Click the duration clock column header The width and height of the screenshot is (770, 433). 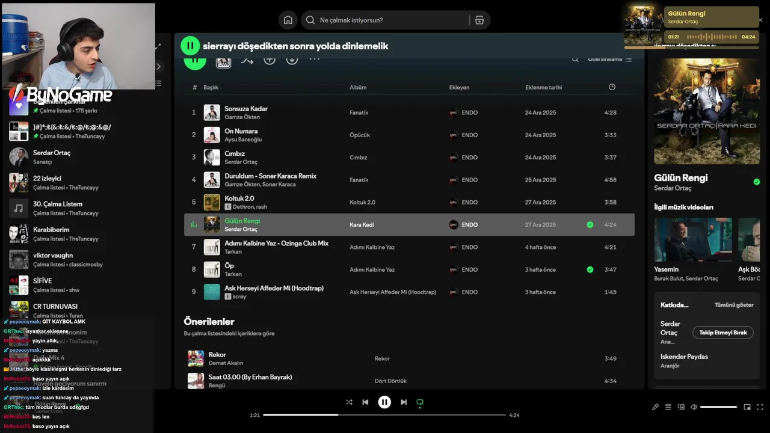tap(612, 87)
